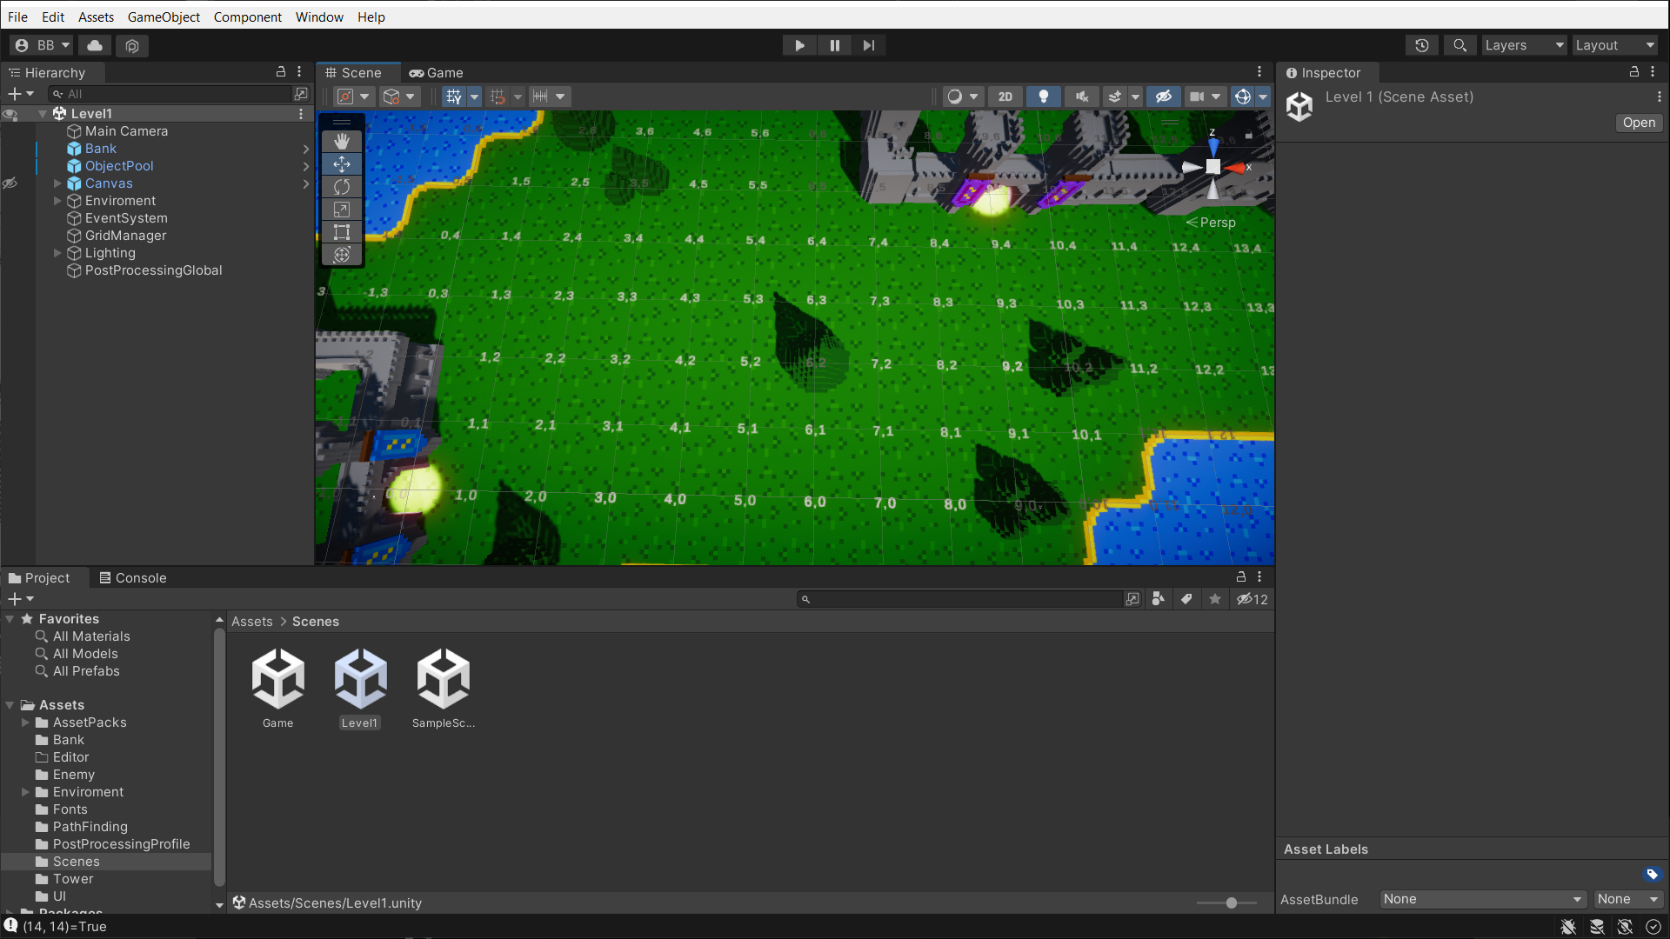Select the Scale tool
Screen dimensions: 1670x939
point(341,209)
